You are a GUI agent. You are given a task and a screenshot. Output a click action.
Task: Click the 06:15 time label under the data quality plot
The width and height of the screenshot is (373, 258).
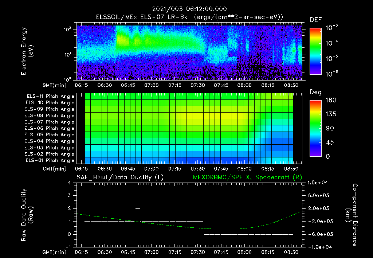pyautogui.click(x=81, y=252)
